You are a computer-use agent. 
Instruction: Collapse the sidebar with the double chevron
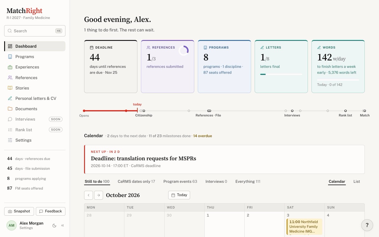[62, 225]
